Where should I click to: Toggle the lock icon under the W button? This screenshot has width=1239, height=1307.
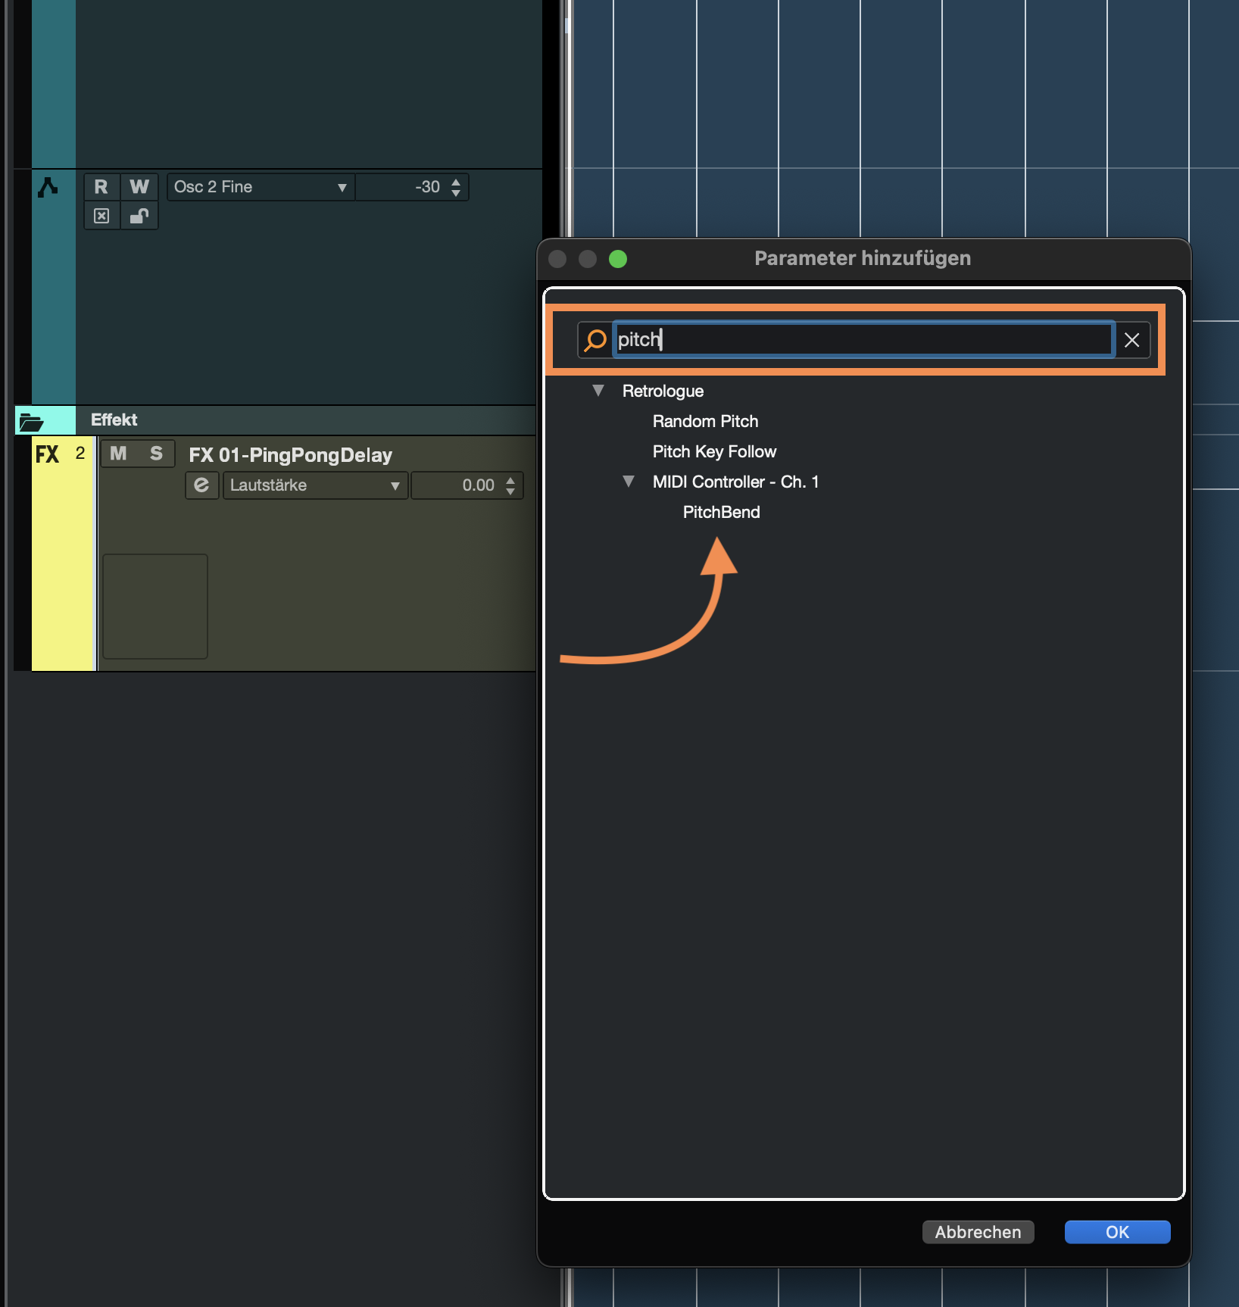(x=139, y=216)
